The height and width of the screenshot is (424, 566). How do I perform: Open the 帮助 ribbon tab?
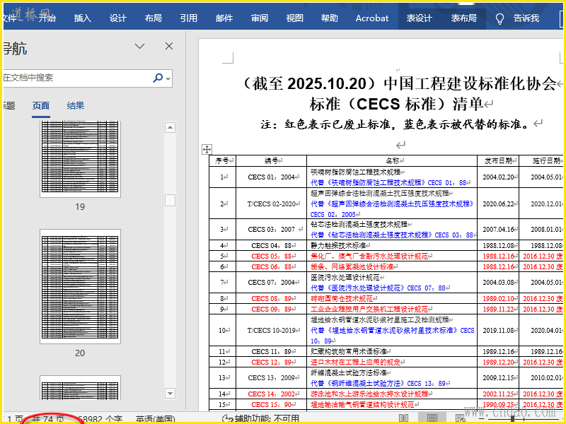[330, 18]
